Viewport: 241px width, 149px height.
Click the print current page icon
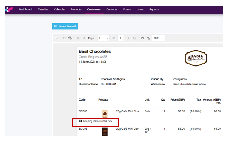click(x=70, y=38)
